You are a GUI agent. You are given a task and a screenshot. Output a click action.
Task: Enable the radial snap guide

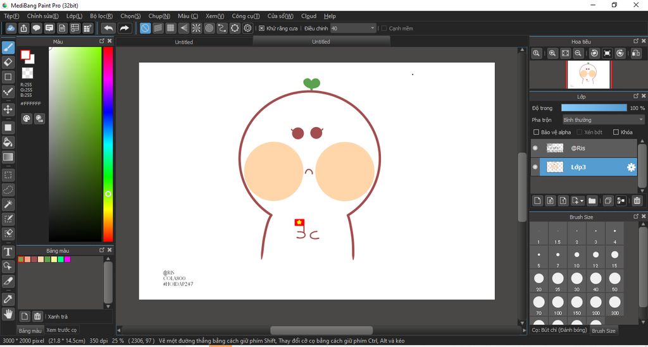tap(196, 28)
